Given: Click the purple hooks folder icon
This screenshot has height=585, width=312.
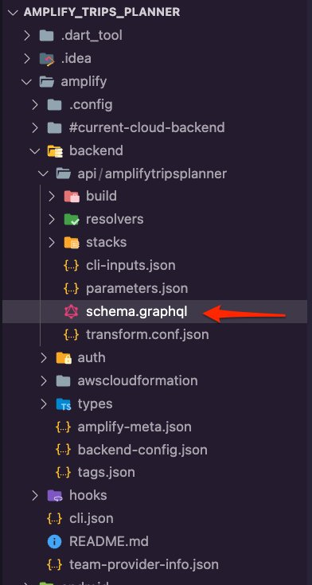Looking at the screenshot, I should [x=55, y=495].
